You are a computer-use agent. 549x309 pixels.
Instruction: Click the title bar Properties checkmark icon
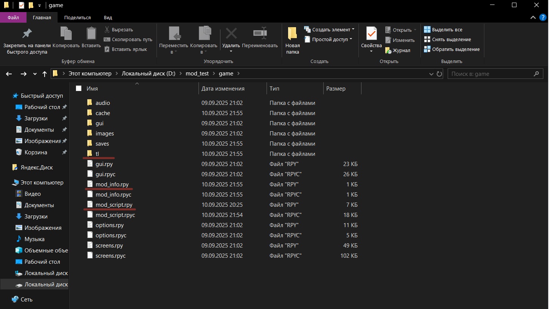point(21,5)
